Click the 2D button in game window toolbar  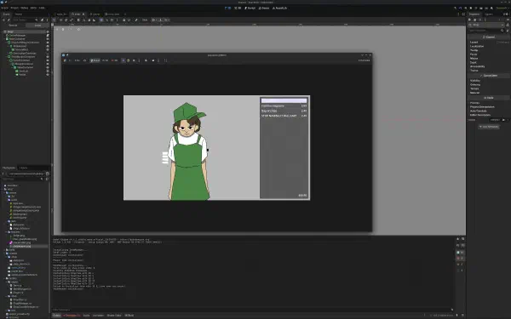tap(105, 60)
